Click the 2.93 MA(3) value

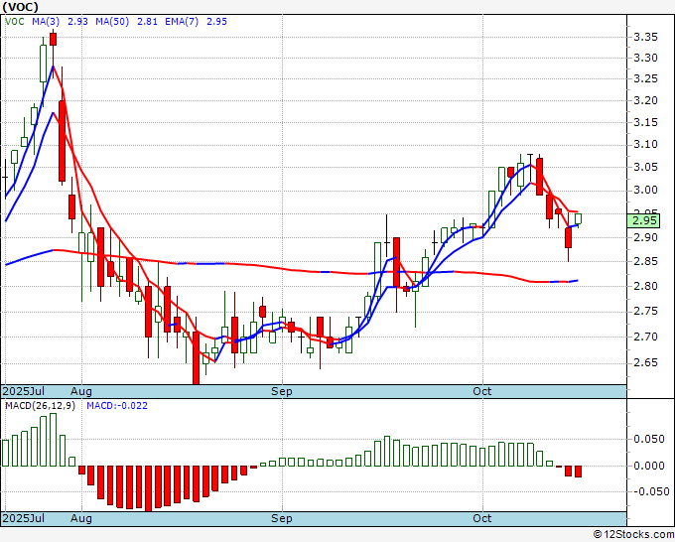point(77,22)
